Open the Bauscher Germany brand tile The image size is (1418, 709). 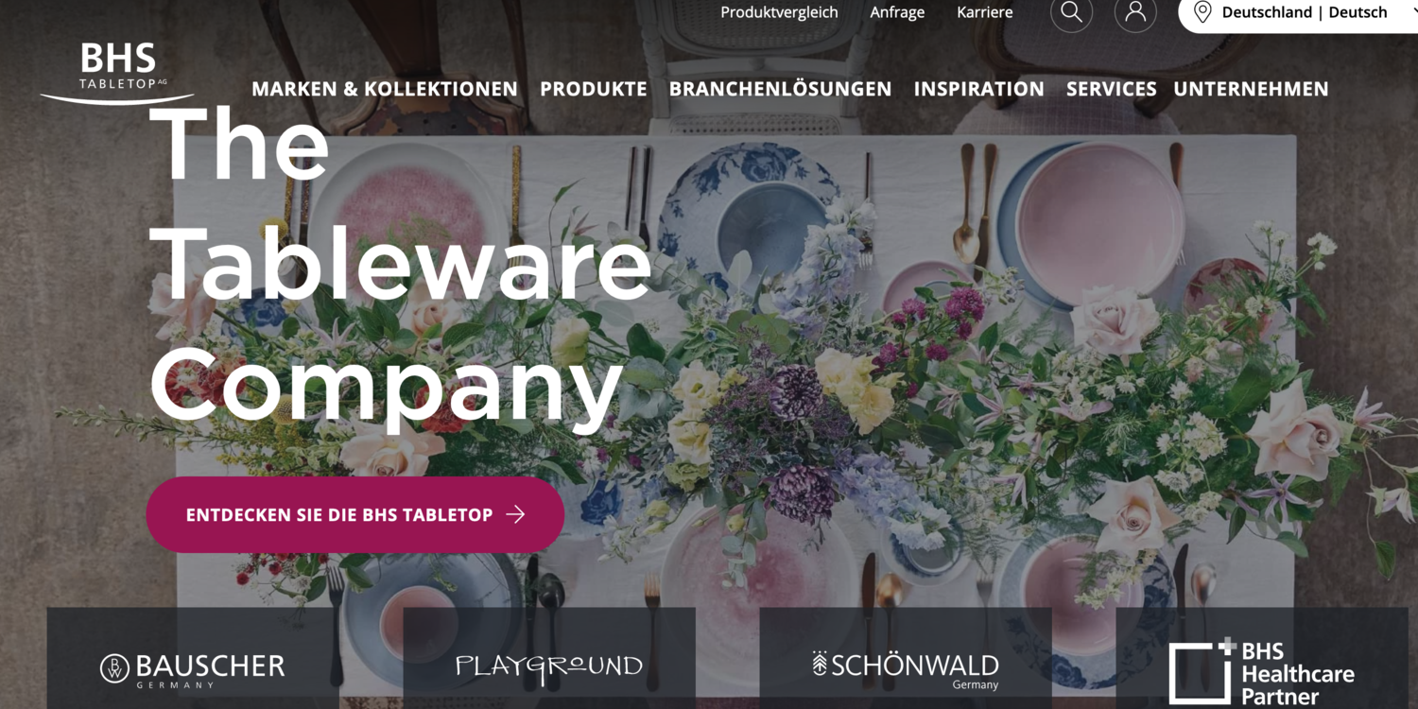click(193, 658)
